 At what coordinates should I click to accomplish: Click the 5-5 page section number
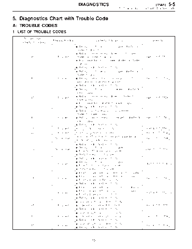[172, 4]
